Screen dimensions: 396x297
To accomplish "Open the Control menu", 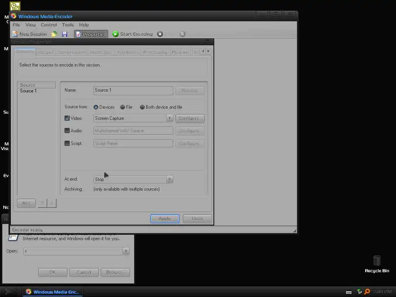I will pyautogui.click(x=49, y=25).
